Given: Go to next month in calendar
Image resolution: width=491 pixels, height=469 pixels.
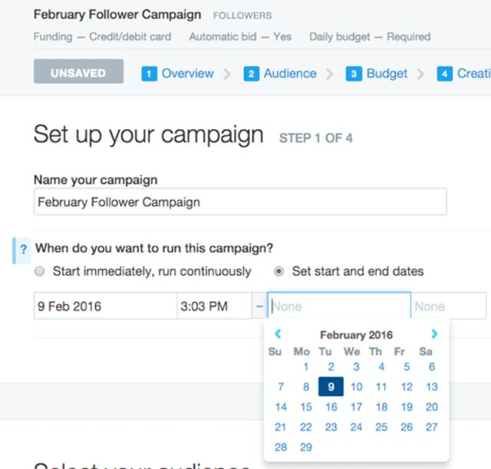Looking at the screenshot, I should (434, 334).
